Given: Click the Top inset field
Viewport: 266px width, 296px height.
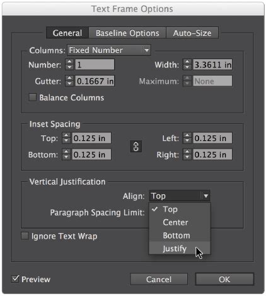Looking at the screenshot, I should click(x=91, y=138).
